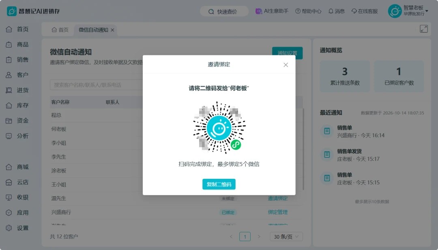The image size is (438, 250).
Task: Open the 应用 sidebar icon
Action: click(9, 213)
